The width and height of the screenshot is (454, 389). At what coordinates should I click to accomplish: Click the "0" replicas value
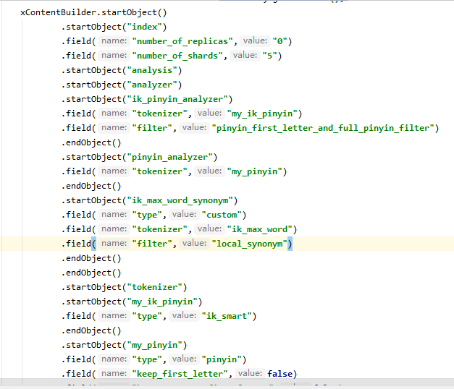pos(279,41)
